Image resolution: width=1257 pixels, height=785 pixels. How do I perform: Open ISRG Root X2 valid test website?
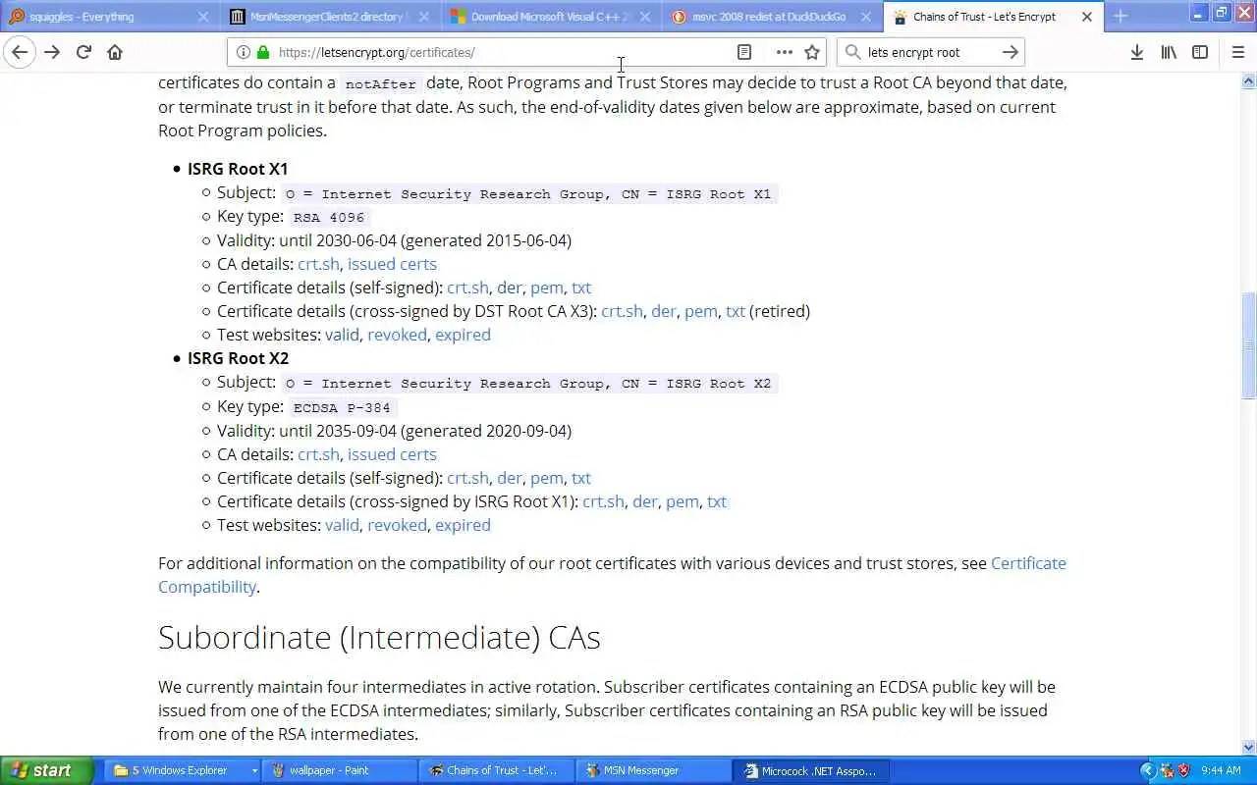click(x=342, y=525)
